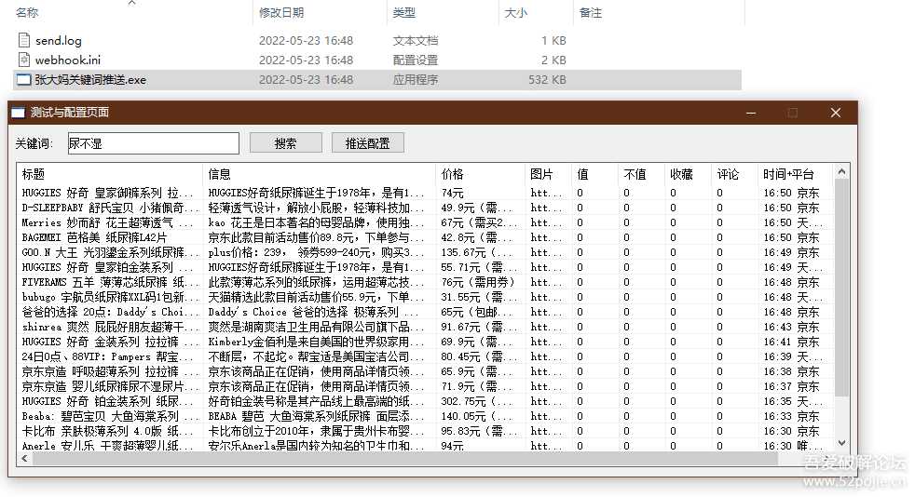
Task: Sort files by 修改日期 column header
Action: pos(281,12)
